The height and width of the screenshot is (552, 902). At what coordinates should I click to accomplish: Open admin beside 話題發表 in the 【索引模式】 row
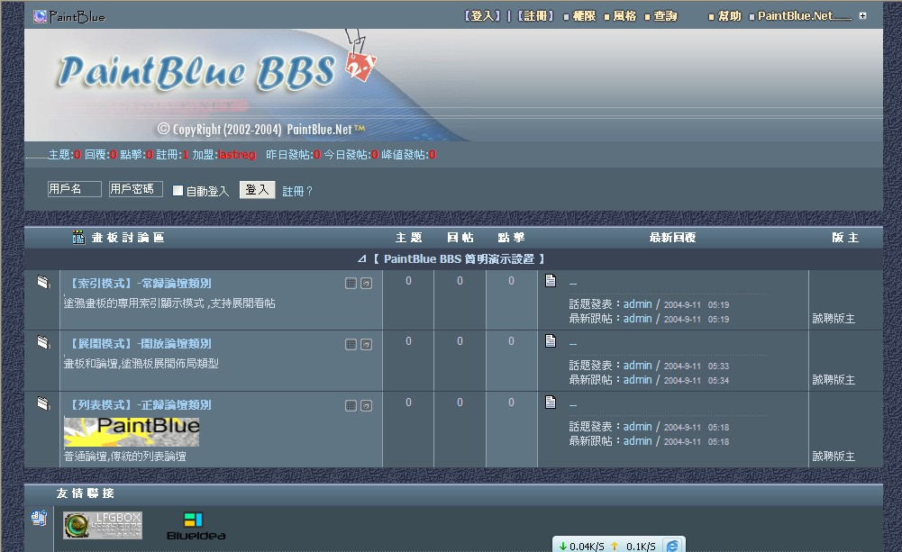pyautogui.click(x=637, y=304)
